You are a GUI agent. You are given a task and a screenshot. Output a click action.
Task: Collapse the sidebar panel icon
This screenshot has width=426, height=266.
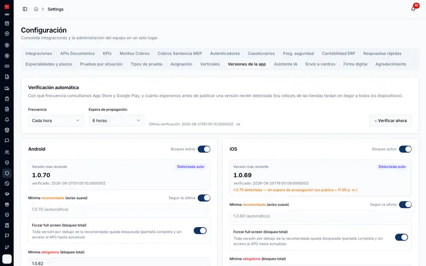point(25,9)
